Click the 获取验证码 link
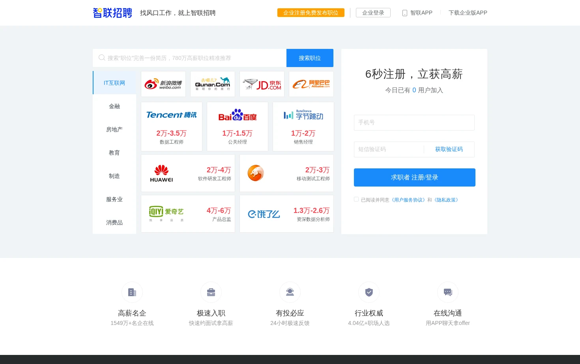 pyautogui.click(x=449, y=149)
